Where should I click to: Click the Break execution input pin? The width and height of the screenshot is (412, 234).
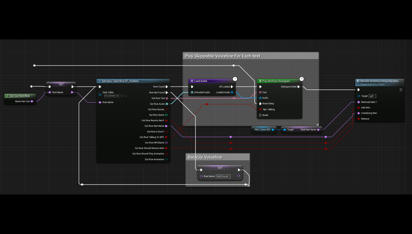[260, 115]
